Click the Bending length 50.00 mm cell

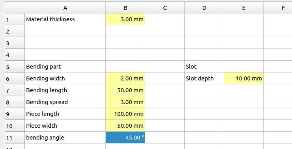click(x=125, y=90)
